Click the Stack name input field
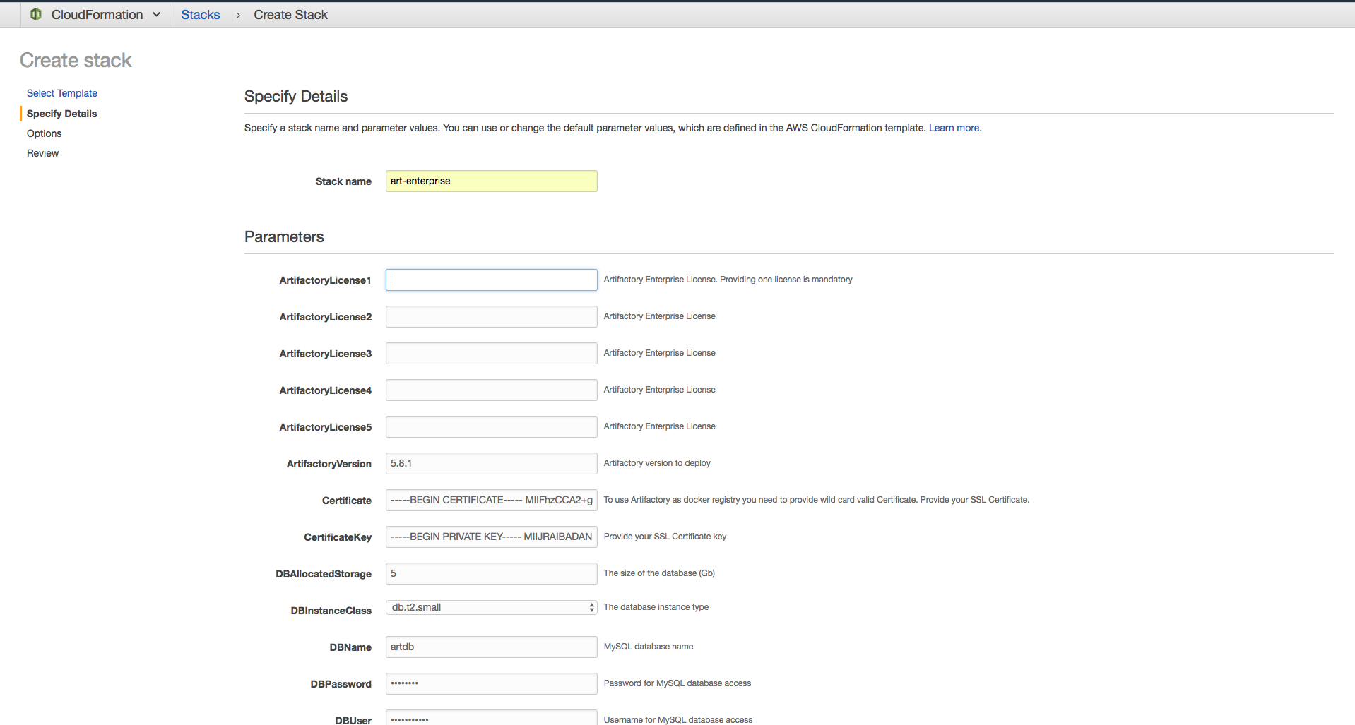The width and height of the screenshot is (1355, 725). coord(490,181)
